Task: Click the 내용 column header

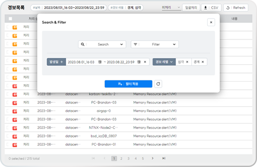Action: coord(234,19)
